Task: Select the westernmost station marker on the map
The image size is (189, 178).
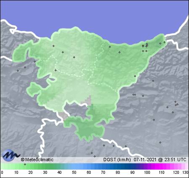Action: [18, 71]
